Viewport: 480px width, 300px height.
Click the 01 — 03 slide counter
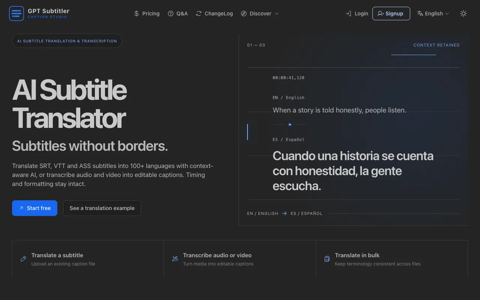click(x=256, y=45)
